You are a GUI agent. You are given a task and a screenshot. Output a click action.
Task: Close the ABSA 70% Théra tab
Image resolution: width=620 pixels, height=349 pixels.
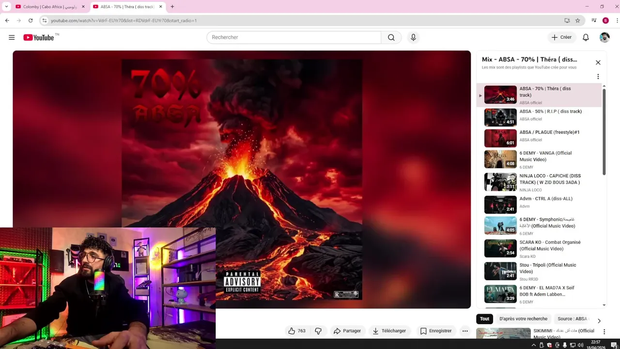click(161, 7)
